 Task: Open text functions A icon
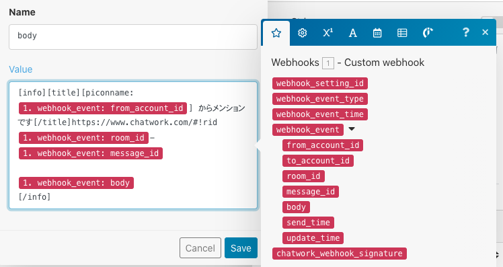tap(352, 33)
